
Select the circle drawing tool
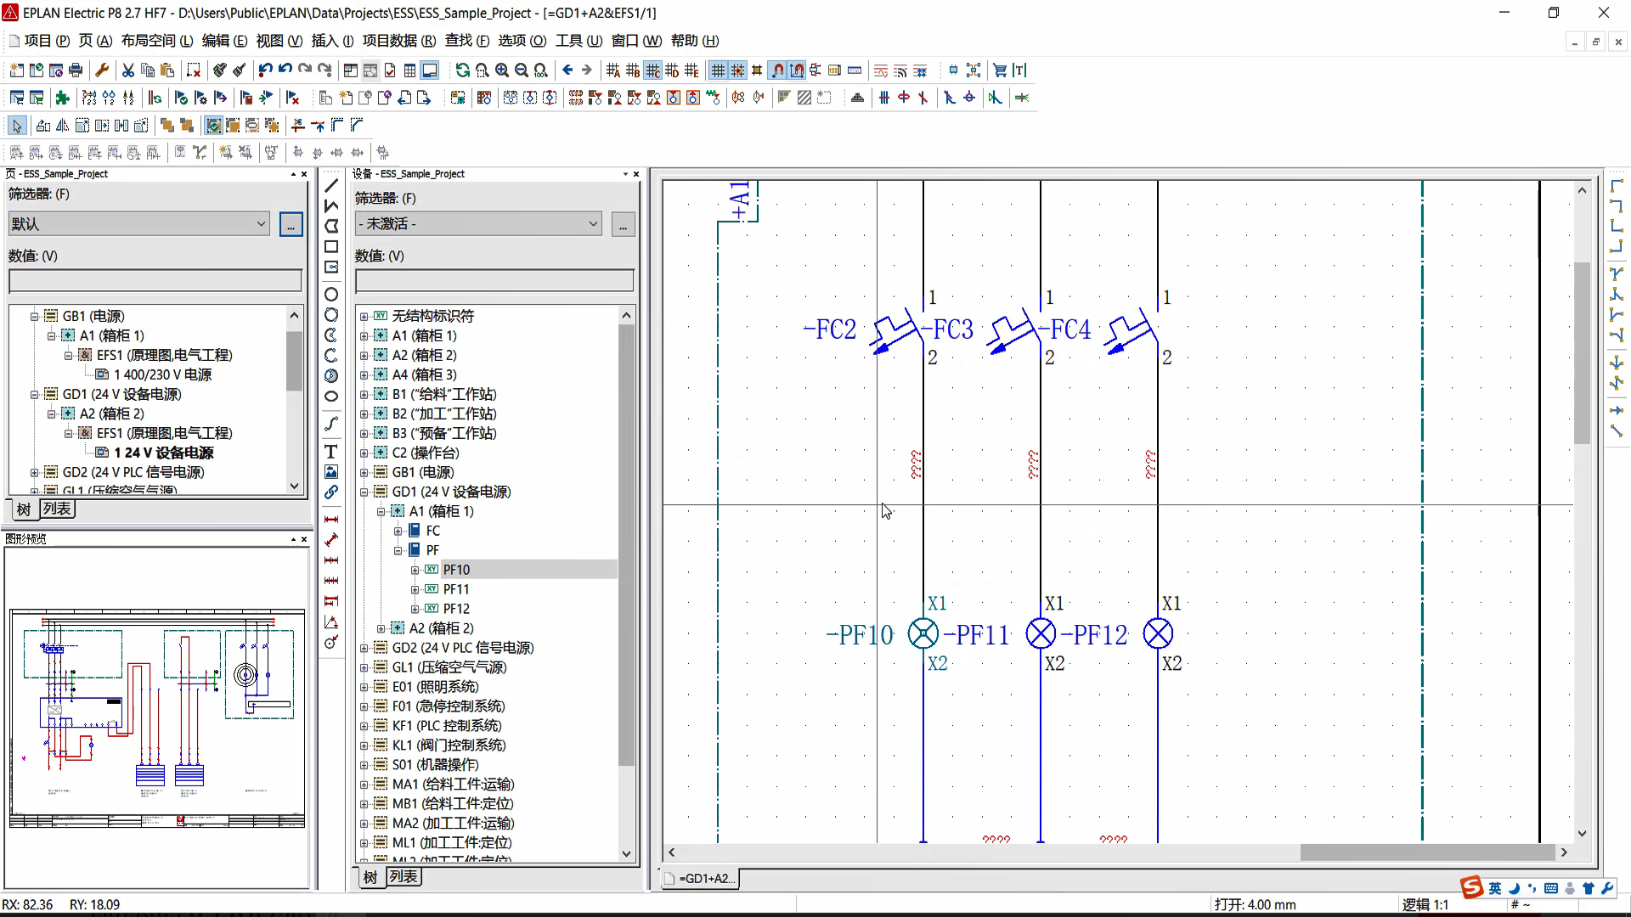(331, 294)
